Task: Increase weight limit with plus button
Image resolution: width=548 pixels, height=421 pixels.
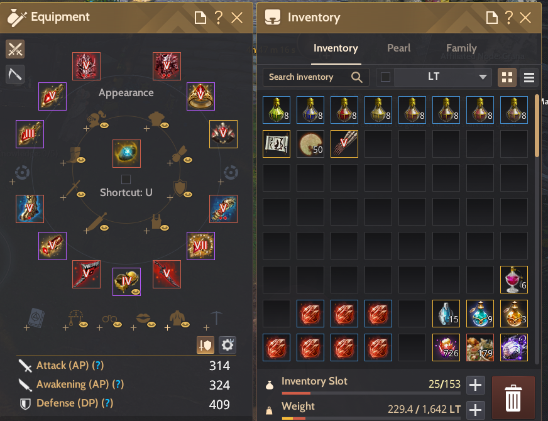Action: coord(475,410)
